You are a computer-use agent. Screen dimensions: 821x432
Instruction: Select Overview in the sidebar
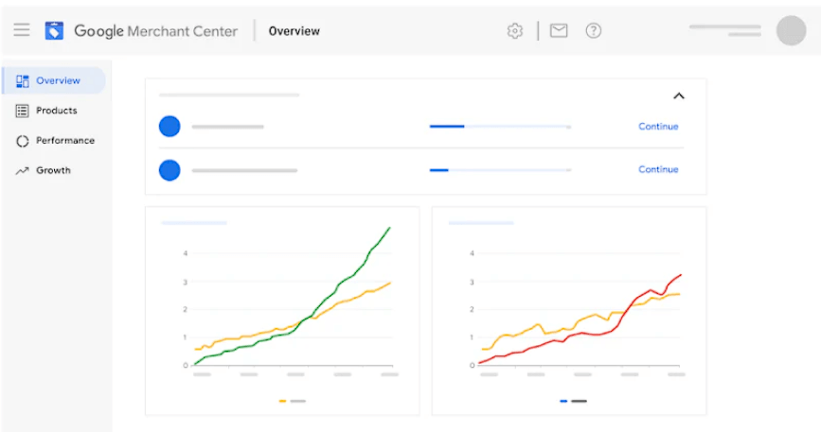click(x=54, y=81)
